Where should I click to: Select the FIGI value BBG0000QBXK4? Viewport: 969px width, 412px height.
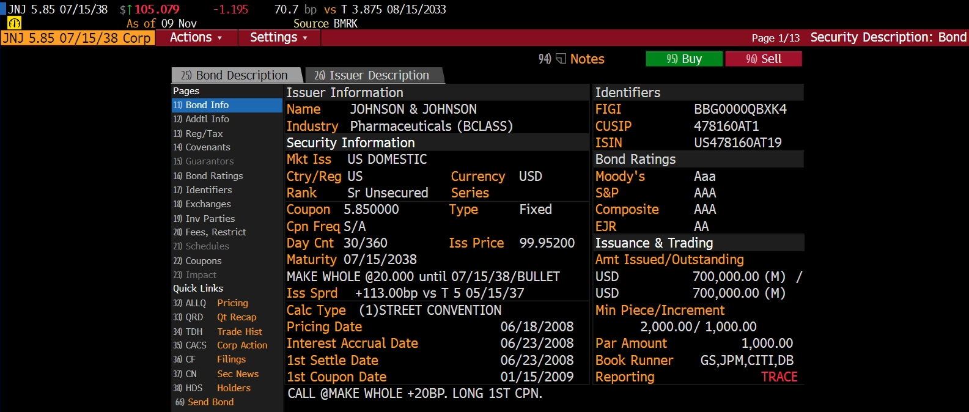point(740,109)
